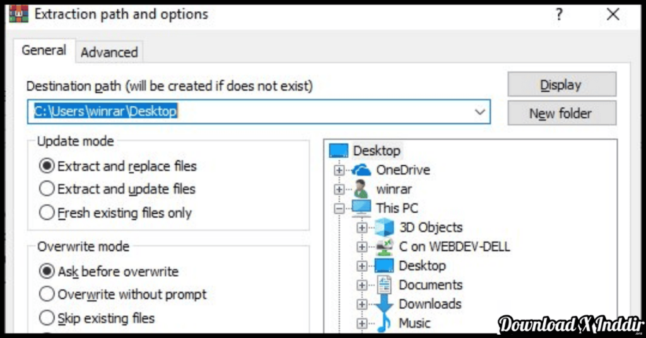
Task: Click the destination path text field
Action: click(x=252, y=112)
